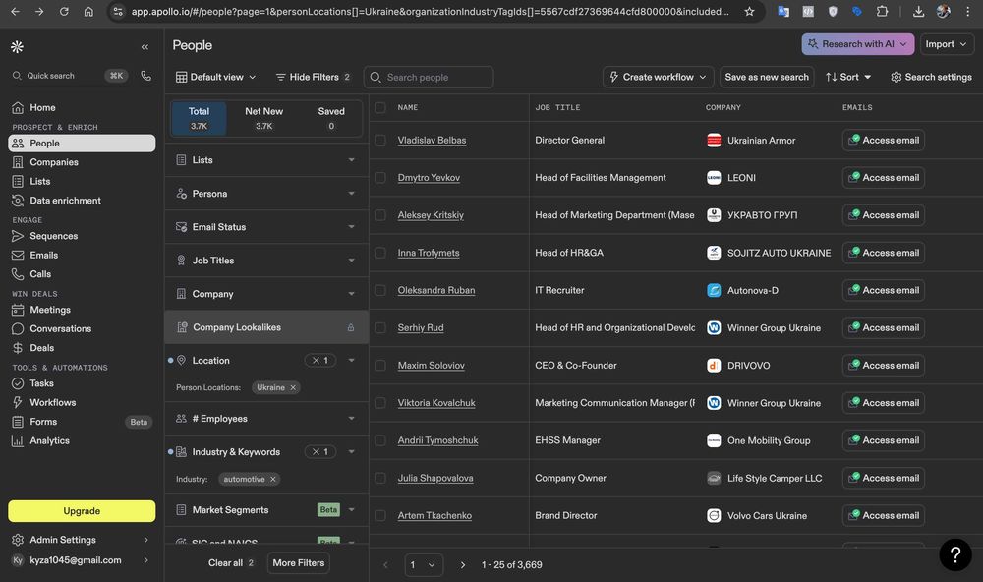This screenshot has width=983, height=582.
Task: Open Search settings gear
Action: pyautogui.click(x=931, y=77)
